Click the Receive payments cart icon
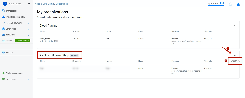The image size is (245, 98). (x=4, y=23)
